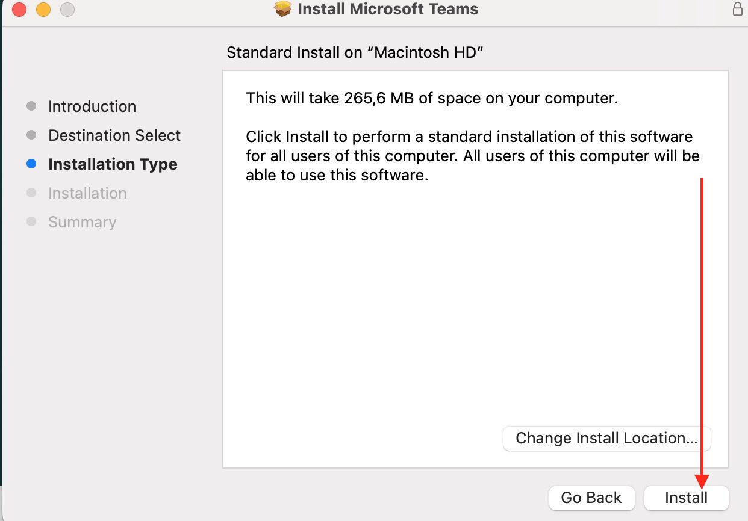Select the Introduction step label

[x=92, y=106]
